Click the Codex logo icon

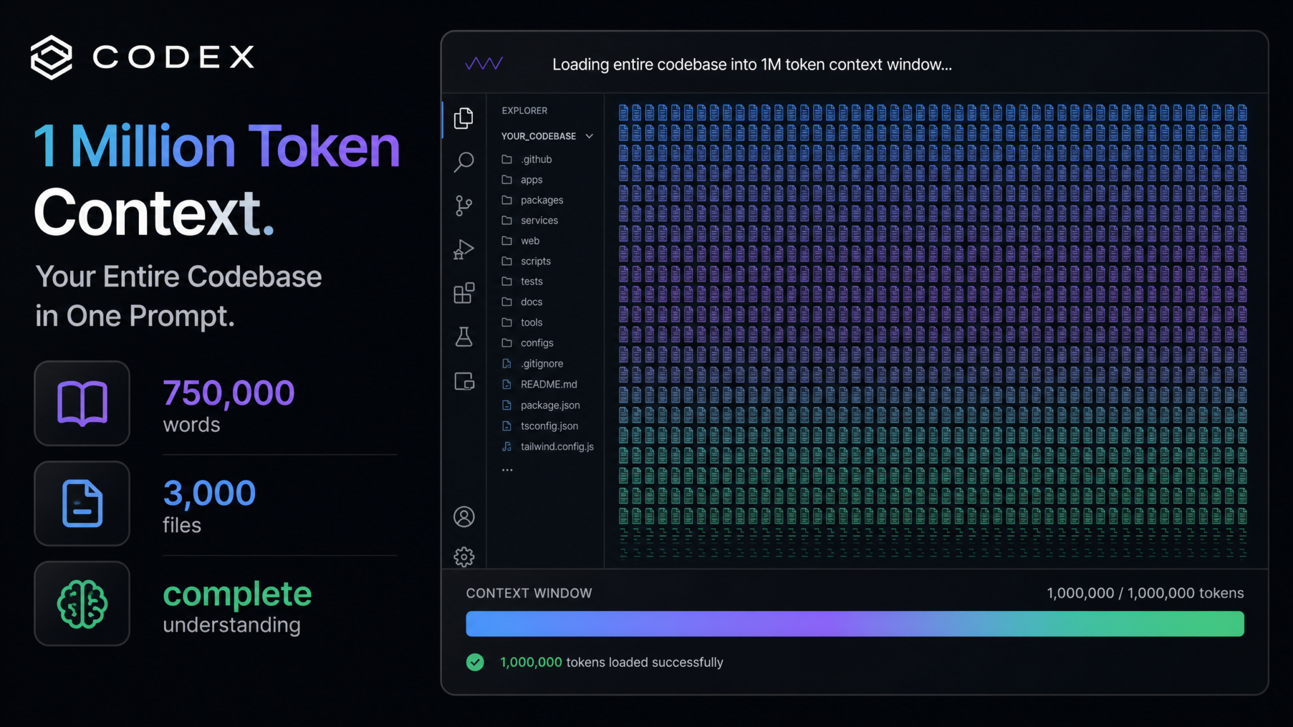pos(51,57)
